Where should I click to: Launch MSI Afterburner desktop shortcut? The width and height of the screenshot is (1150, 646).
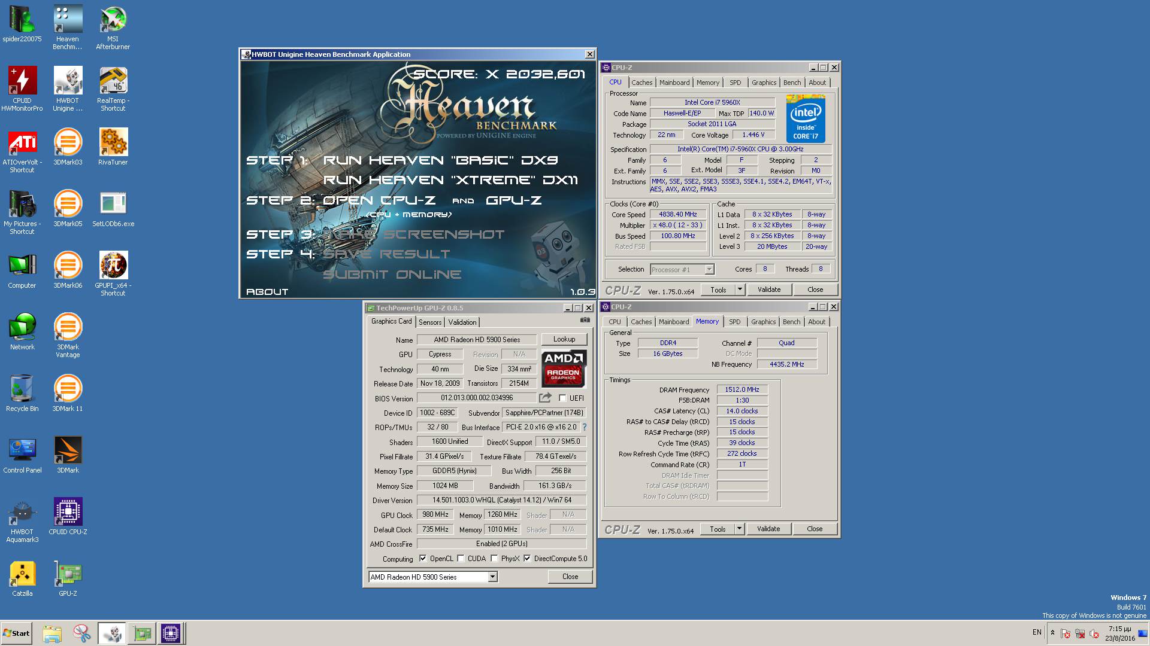[113, 28]
